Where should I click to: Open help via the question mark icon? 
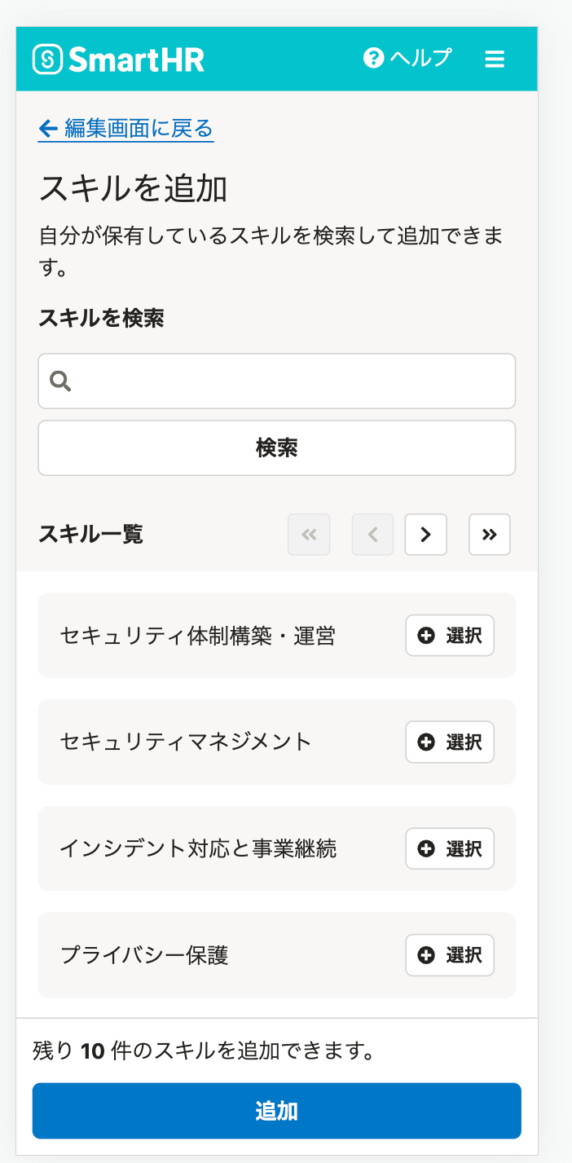tap(372, 58)
